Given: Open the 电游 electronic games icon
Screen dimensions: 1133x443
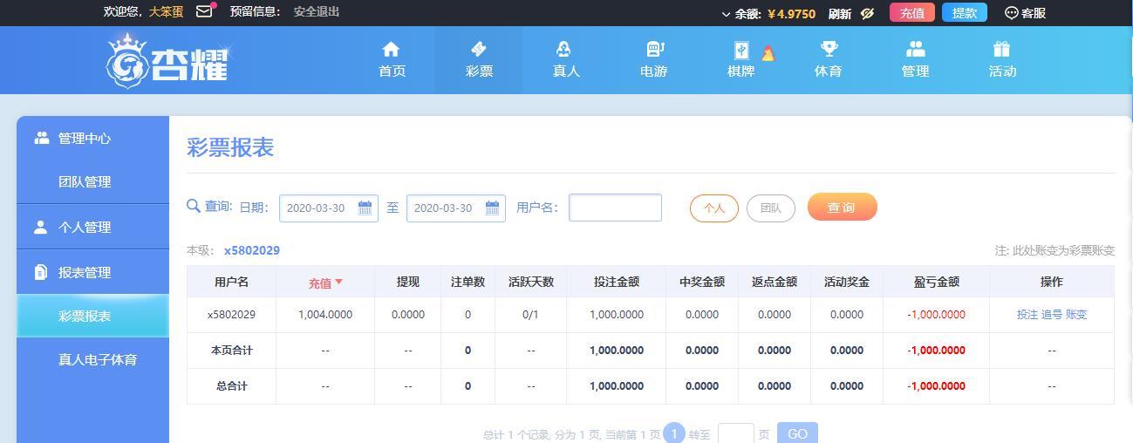Looking at the screenshot, I should click(654, 50).
